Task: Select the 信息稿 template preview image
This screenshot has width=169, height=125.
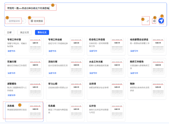Action: 76,111
